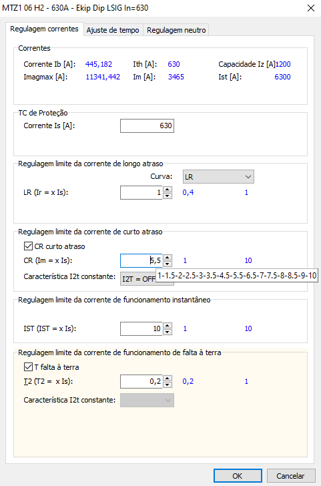This screenshot has width=321, height=486.
Task: Close the MTZ1 dialog window
Action: (x=311, y=8)
